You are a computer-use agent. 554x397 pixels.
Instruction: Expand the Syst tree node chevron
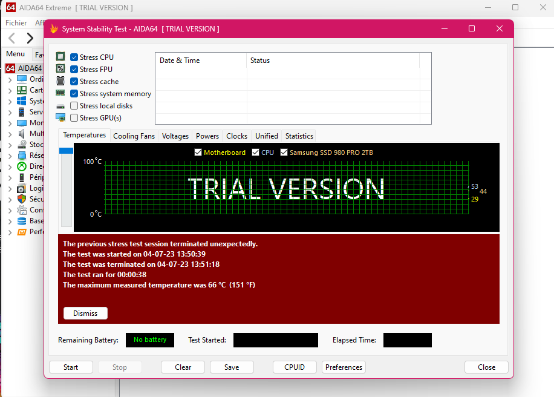coord(10,102)
